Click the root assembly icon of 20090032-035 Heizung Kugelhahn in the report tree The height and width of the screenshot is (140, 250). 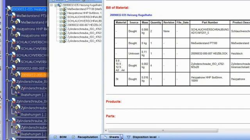click(x=59, y=5)
